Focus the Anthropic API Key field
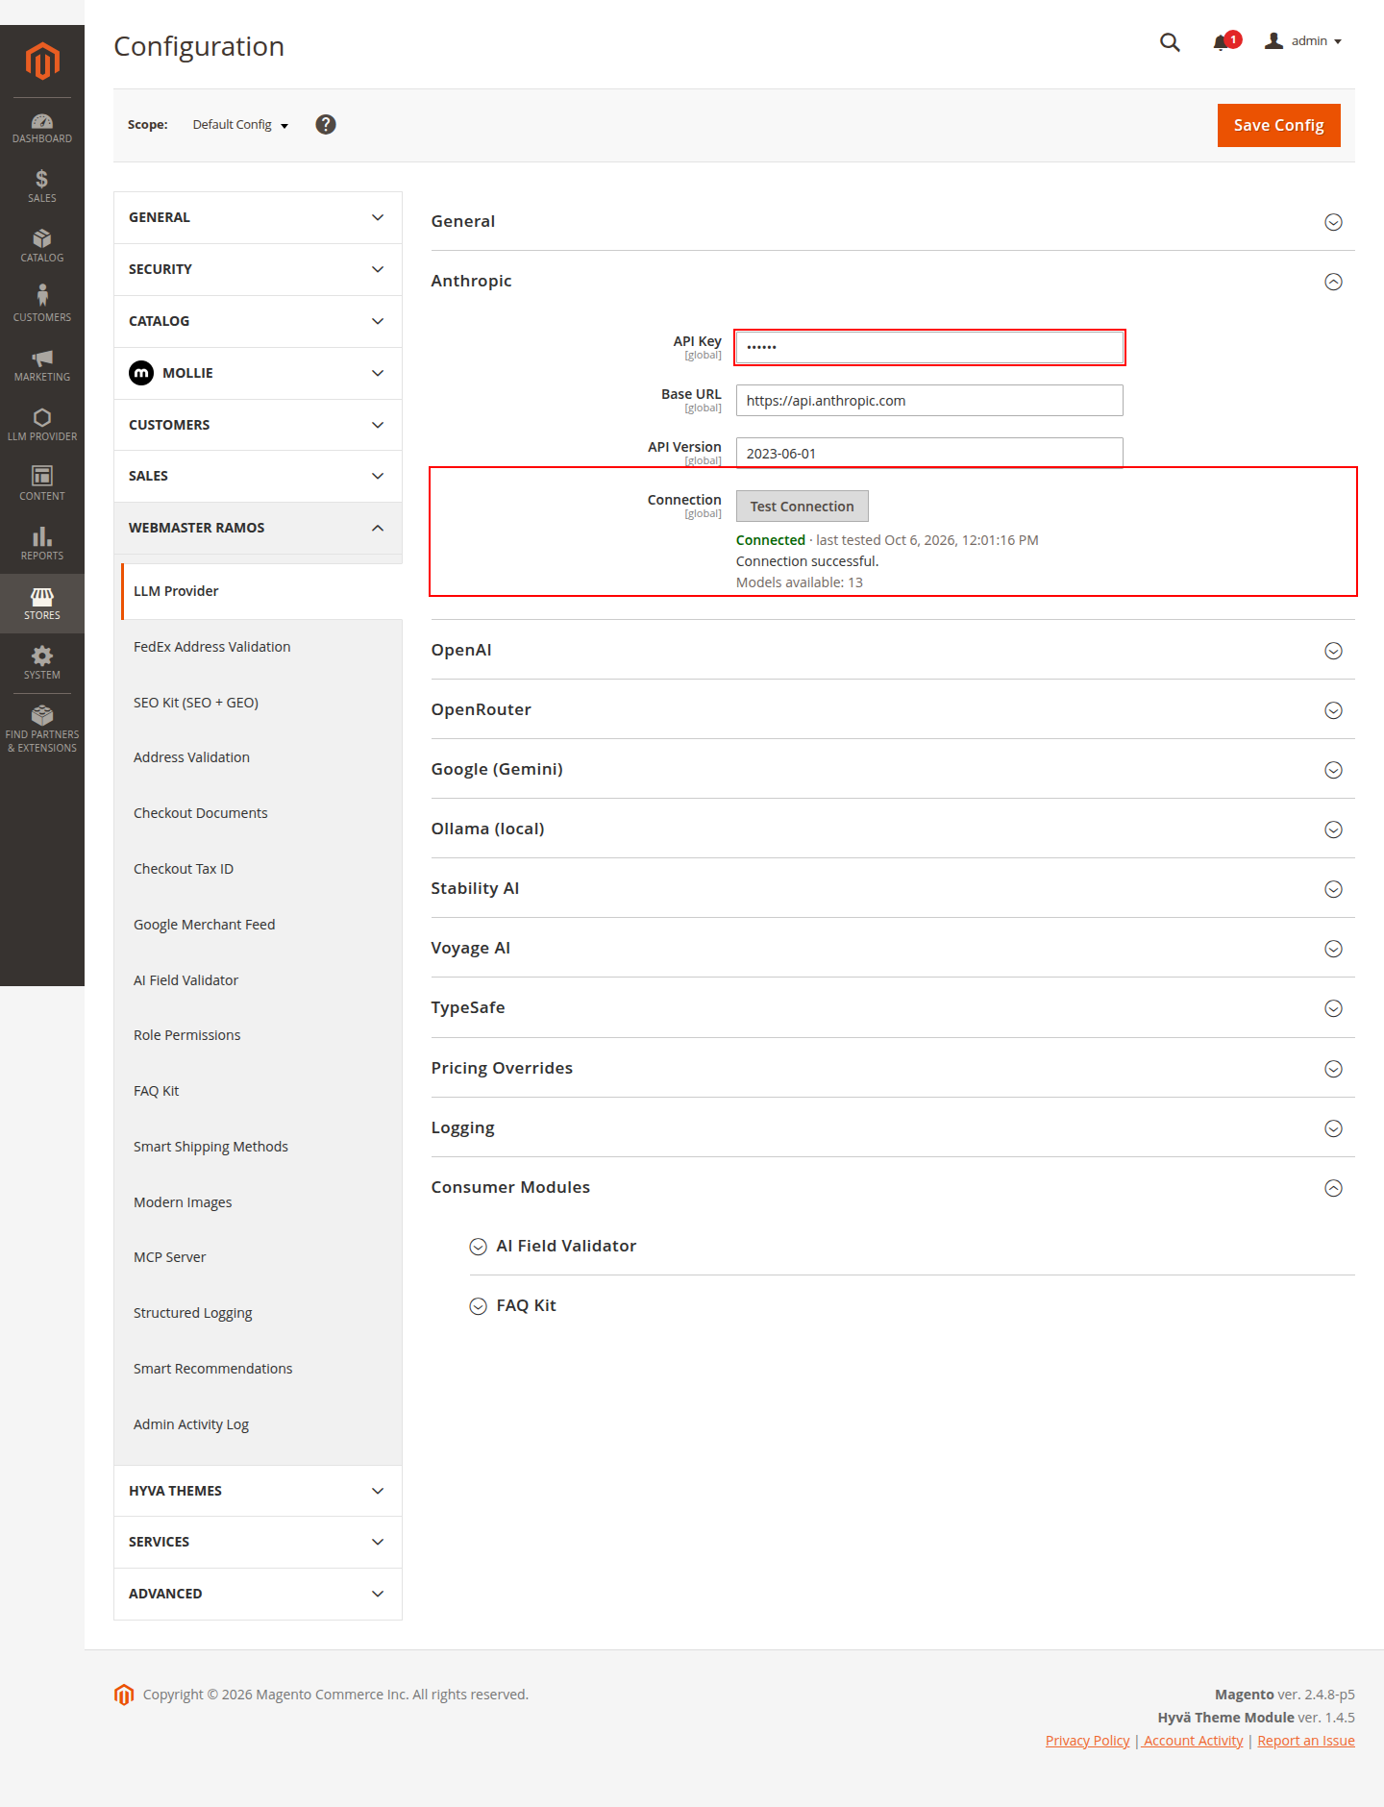Screen dimensions: 1384x1807 (x=929, y=347)
